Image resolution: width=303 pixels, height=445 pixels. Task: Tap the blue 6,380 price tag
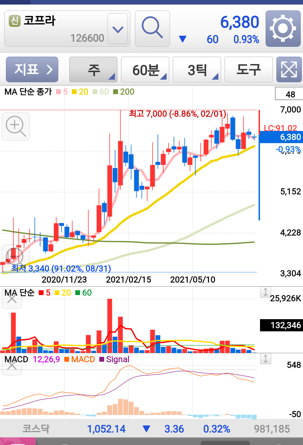[x=281, y=137]
